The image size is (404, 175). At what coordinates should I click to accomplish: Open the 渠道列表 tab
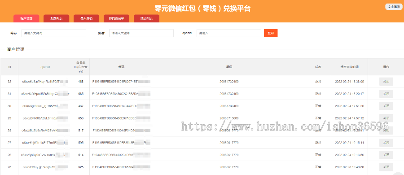(146, 18)
